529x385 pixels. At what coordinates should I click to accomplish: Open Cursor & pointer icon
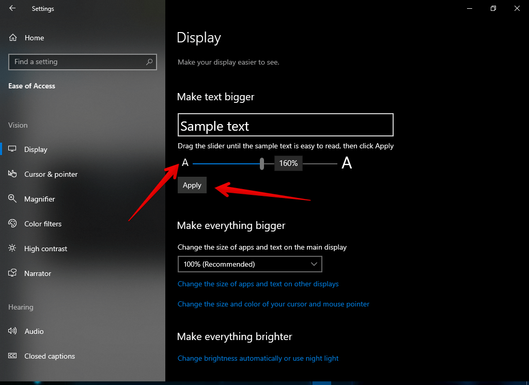(13, 174)
